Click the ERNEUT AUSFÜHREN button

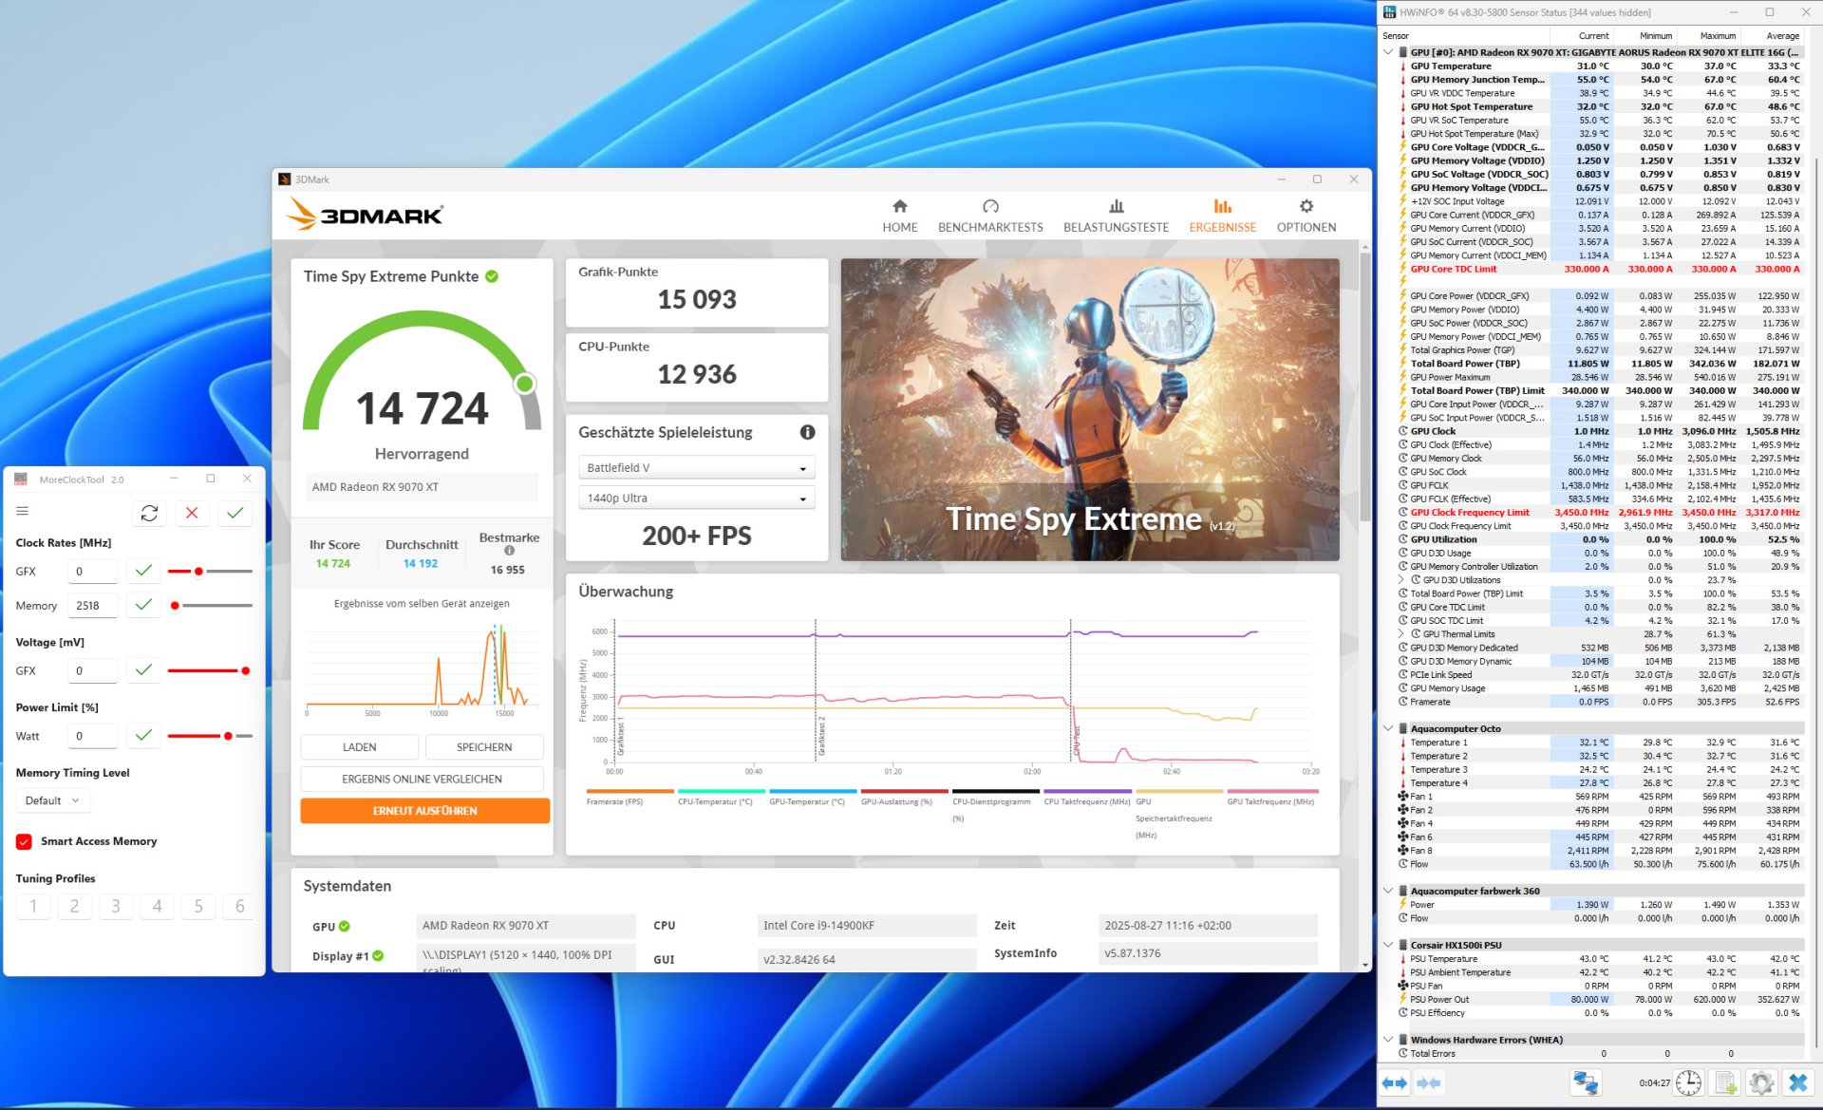(424, 811)
